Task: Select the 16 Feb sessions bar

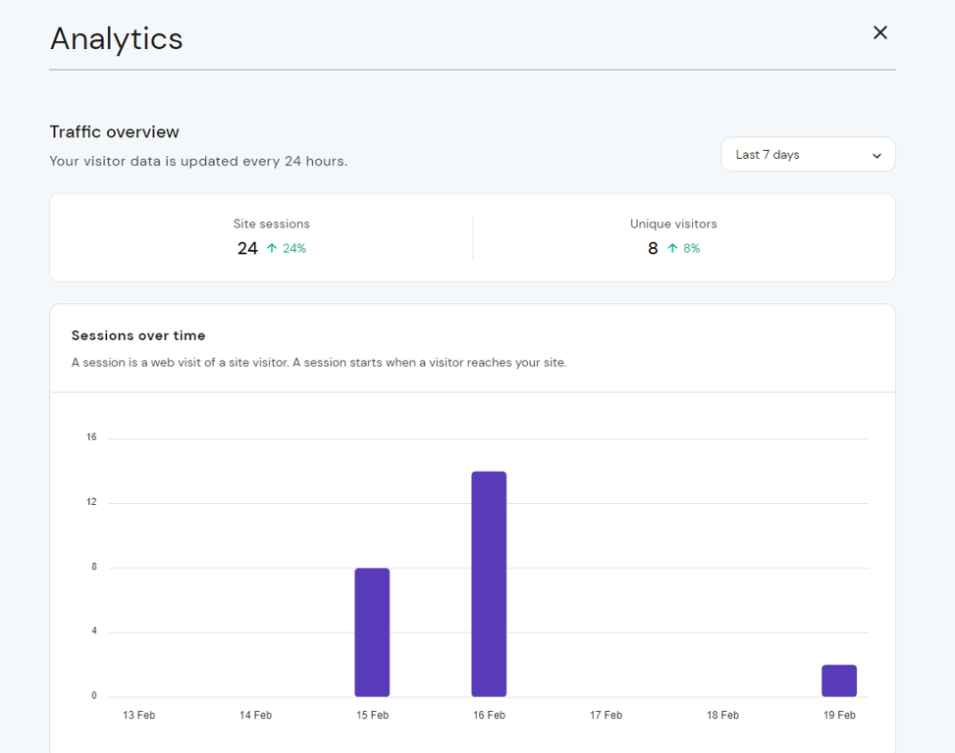Action: click(489, 583)
